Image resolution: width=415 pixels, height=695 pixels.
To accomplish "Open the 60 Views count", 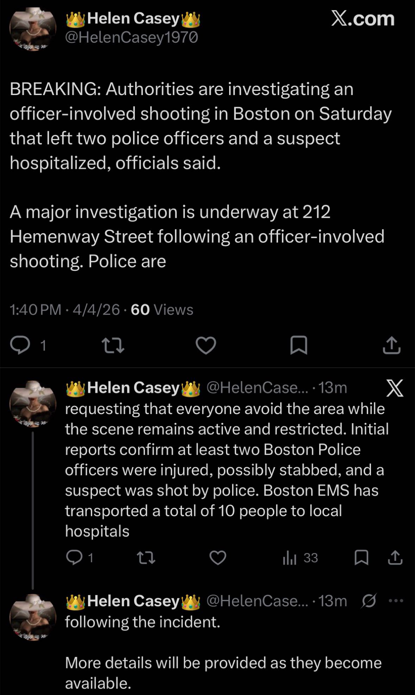I will pyautogui.click(x=162, y=310).
